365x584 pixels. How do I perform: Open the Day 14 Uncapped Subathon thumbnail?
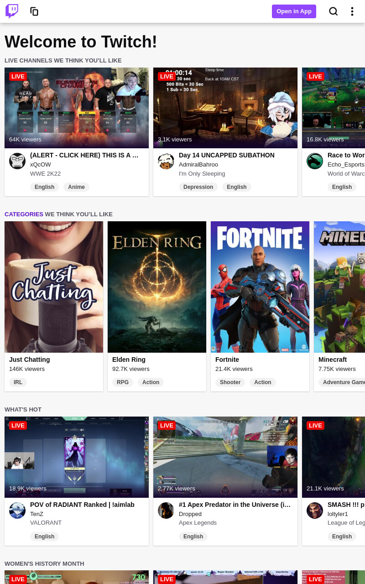tap(225, 108)
